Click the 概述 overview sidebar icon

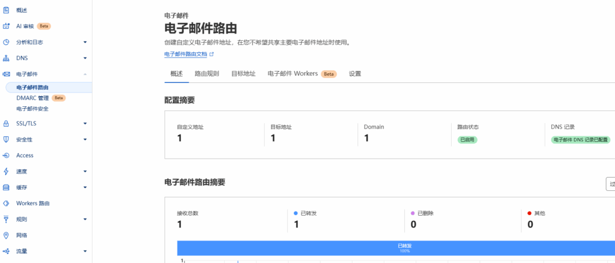pyautogui.click(x=6, y=10)
